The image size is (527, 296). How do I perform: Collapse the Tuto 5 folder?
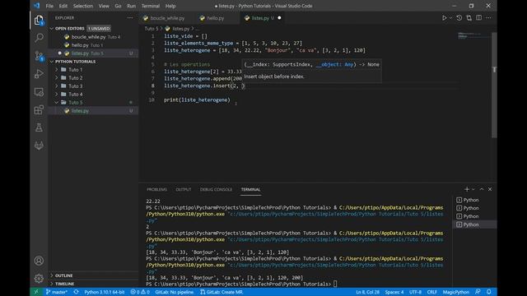click(75, 103)
